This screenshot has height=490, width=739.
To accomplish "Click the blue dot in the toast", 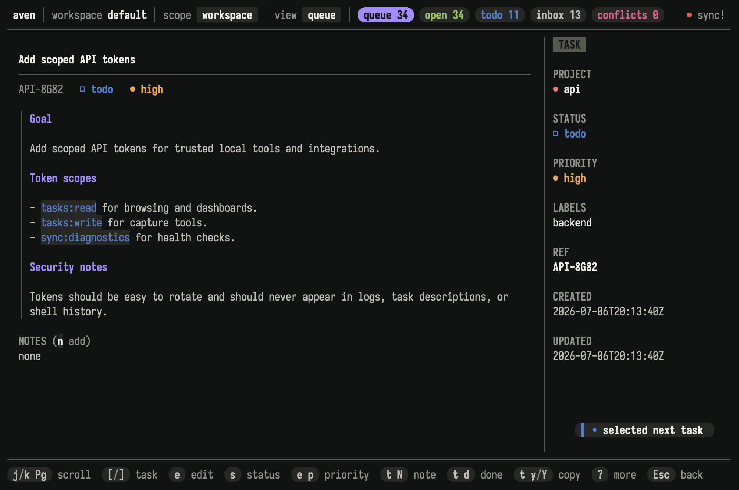I will pos(595,430).
